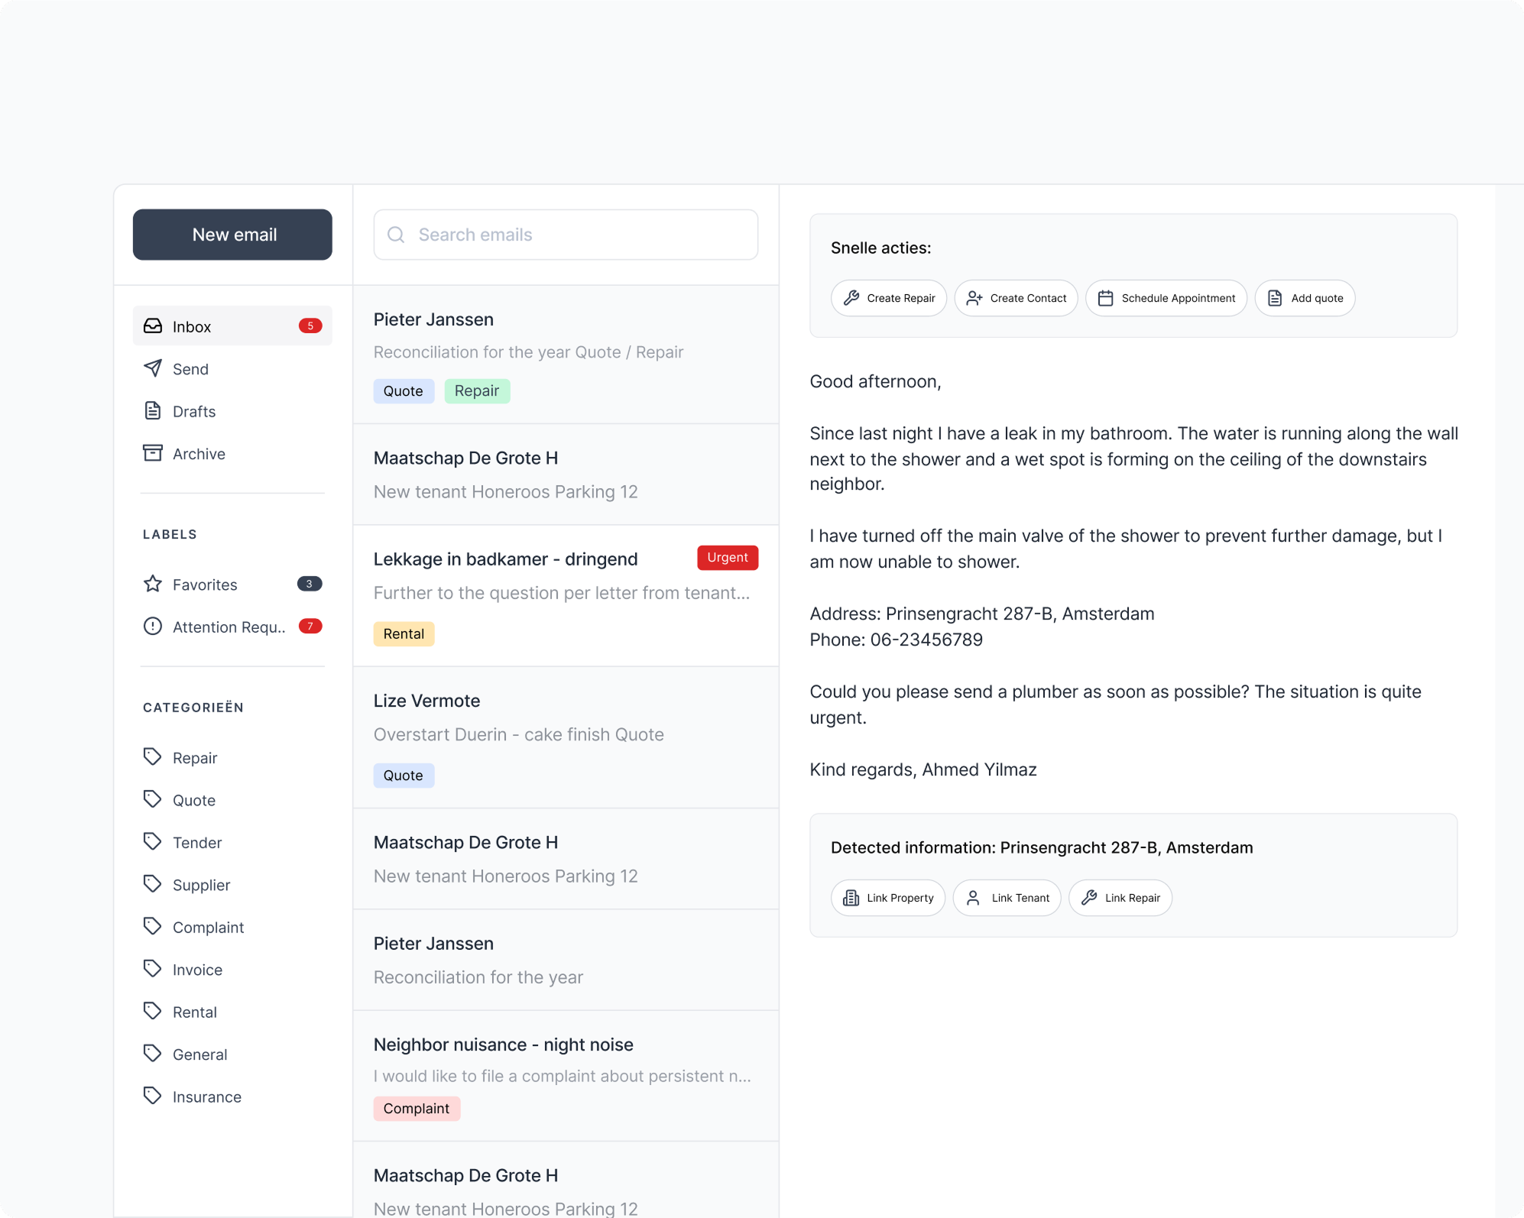Click the tag icon beside Quote category
The width and height of the screenshot is (1524, 1218).
(153, 799)
